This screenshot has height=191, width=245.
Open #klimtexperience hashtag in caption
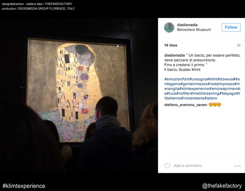[x=194, y=89]
